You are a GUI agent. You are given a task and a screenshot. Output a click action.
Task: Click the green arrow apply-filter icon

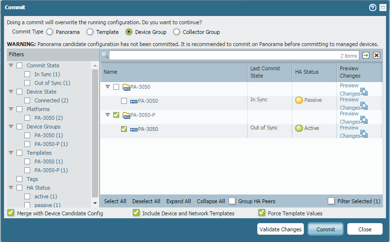tap(366, 55)
